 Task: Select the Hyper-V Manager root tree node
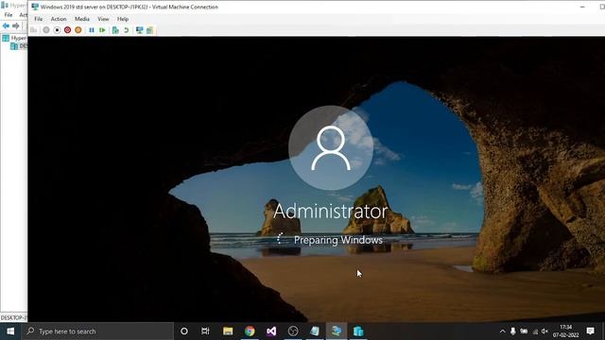pos(15,38)
